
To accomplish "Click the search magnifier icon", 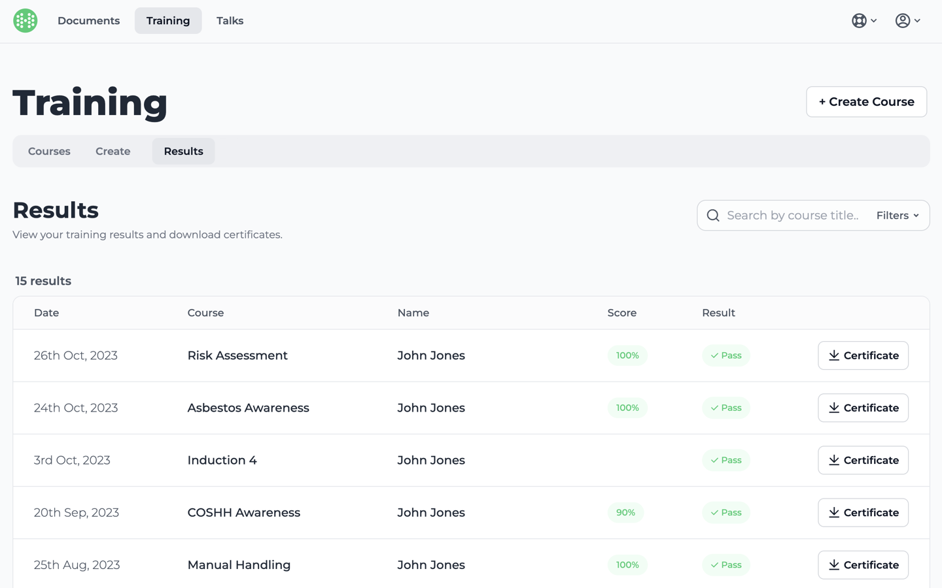I will [x=713, y=216].
